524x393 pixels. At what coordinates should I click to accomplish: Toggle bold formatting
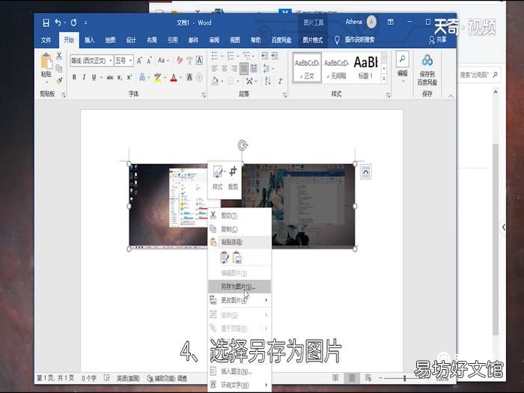click(x=74, y=77)
